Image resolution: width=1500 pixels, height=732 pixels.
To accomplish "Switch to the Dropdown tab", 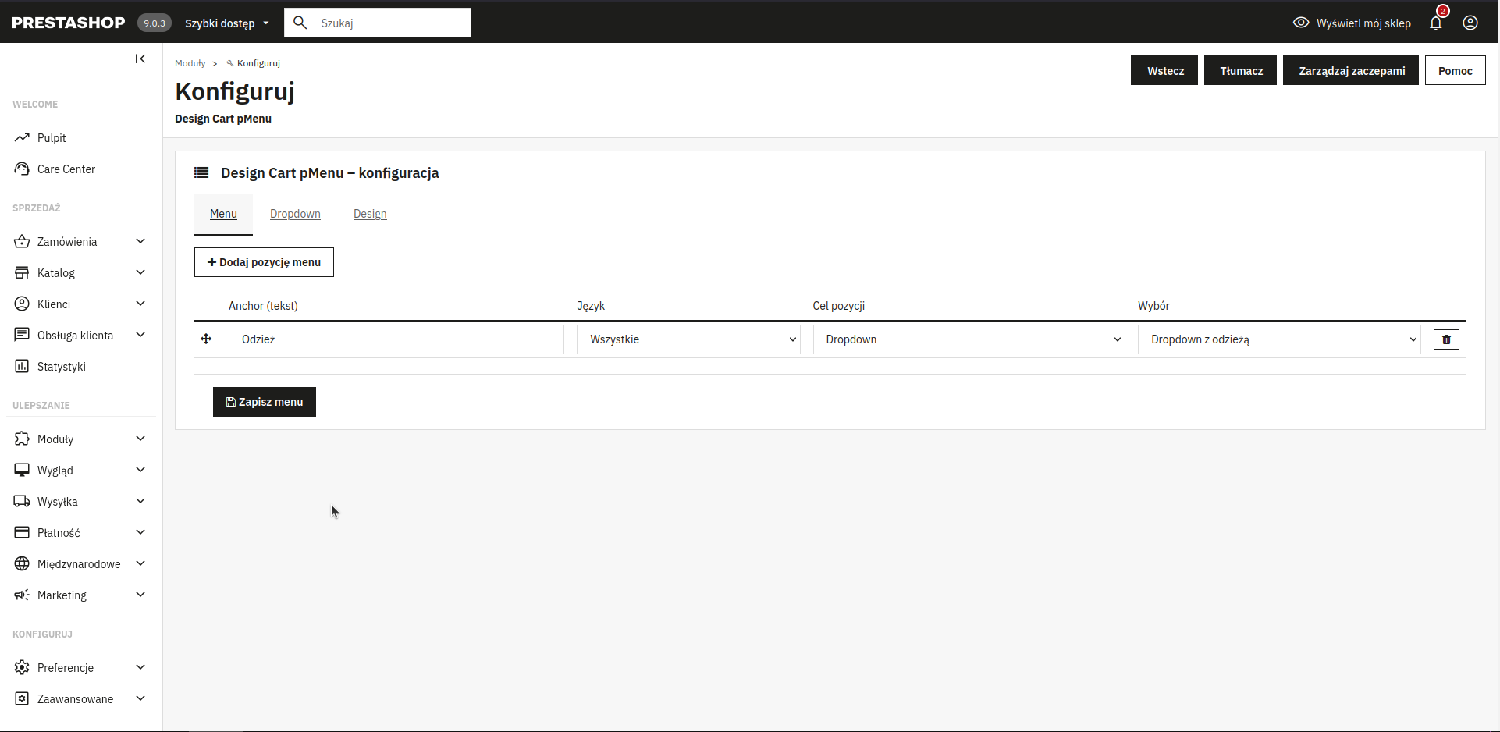I will coord(295,214).
